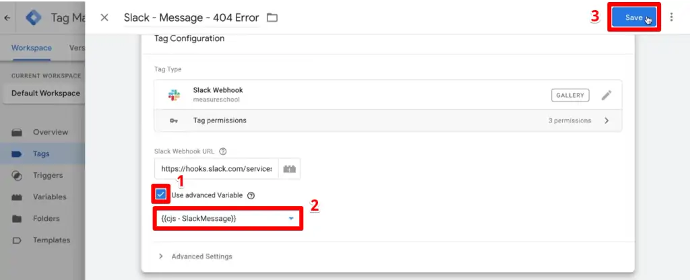Viewport: 690px width, 280px height.
Task: Expand Tag permissions with the chevron
Action: tap(607, 120)
